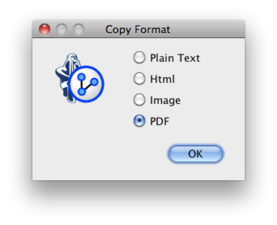The width and height of the screenshot is (277, 225).
Task: Click the disabled minimize window button
Action: tap(61, 30)
